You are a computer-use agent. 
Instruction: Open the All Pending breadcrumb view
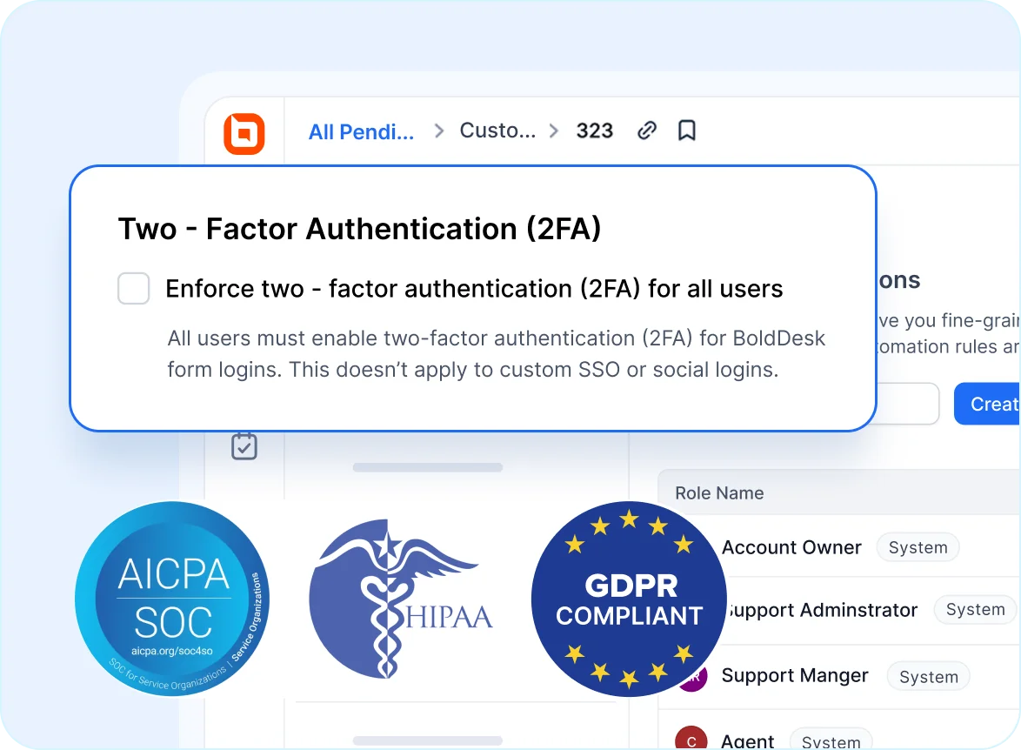point(359,131)
